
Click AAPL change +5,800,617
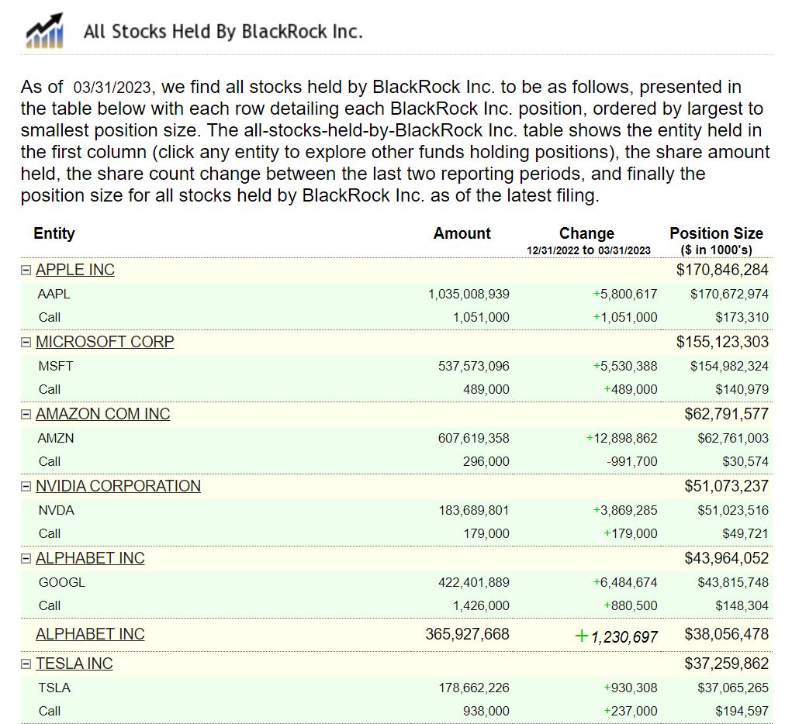(625, 294)
